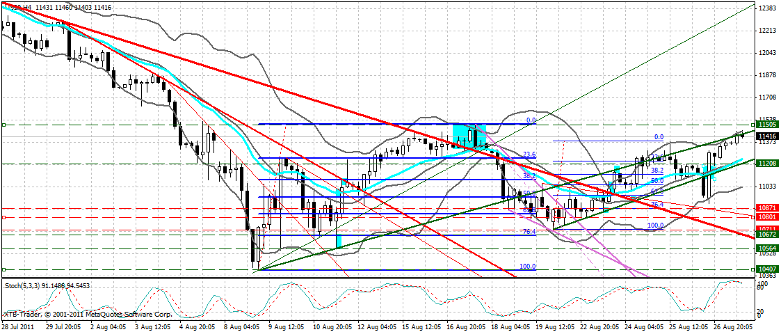This screenshot has width=781, height=332.
Task: Click the 12383 value on price axis
Action: (x=767, y=8)
